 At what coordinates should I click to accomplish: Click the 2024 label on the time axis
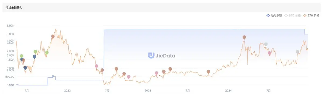(x=228, y=91)
